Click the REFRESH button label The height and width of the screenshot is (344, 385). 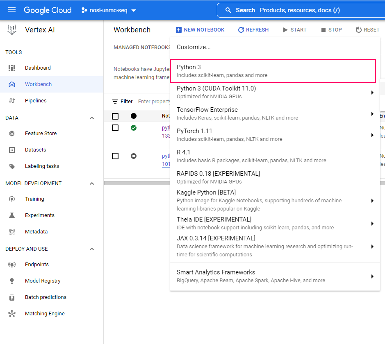257,29
